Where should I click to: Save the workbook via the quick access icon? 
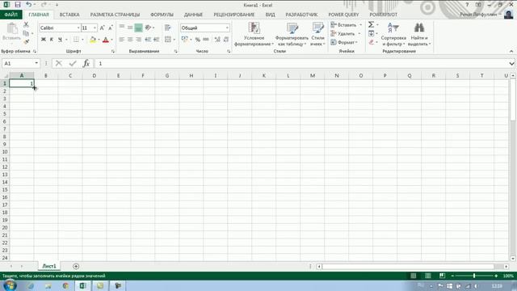(x=18, y=5)
